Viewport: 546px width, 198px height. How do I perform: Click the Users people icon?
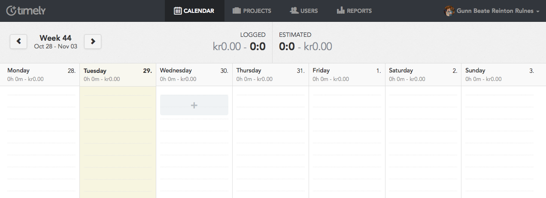pyautogui.click(x=294, y=11)
